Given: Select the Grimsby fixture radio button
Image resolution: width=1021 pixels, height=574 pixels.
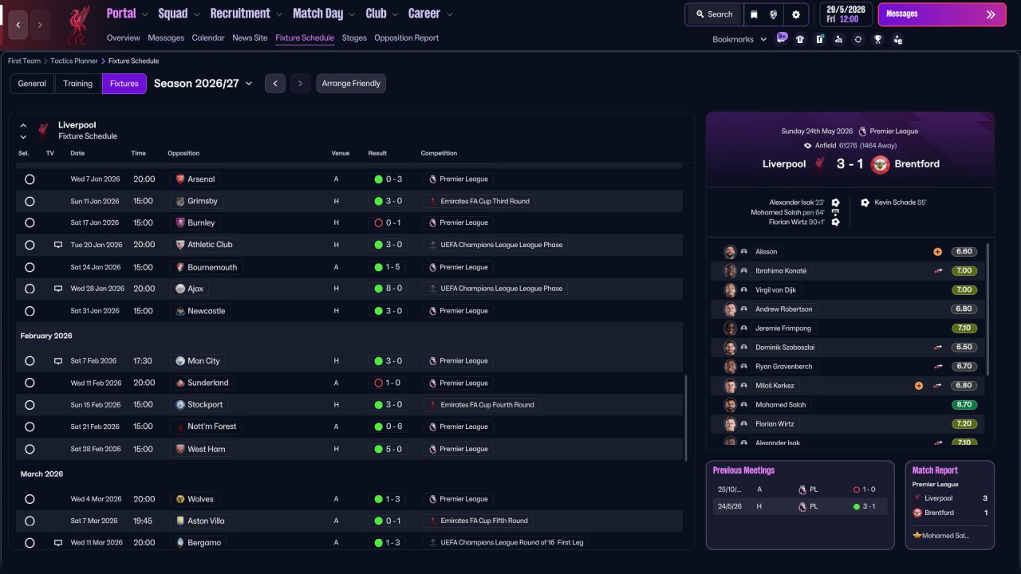Looking at the screenshot, I should click(30, 202).
